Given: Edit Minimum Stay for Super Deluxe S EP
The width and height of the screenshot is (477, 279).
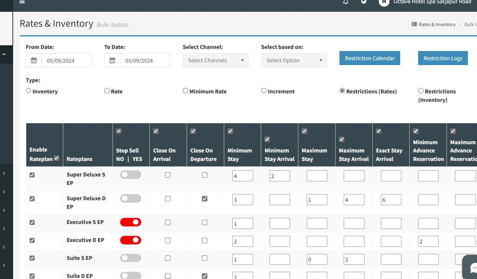Looking at the screenshot, I should coord(243,176).
